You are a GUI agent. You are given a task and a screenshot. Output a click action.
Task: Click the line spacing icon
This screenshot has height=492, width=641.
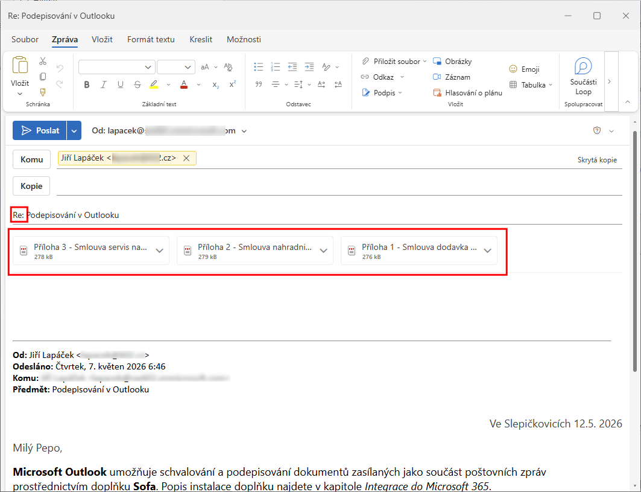[298, 85]
